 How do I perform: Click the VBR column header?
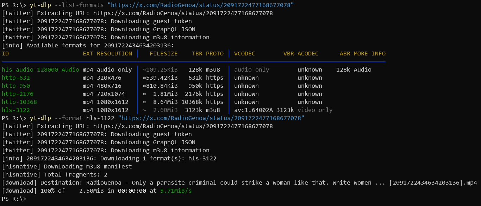pos(289,53)
